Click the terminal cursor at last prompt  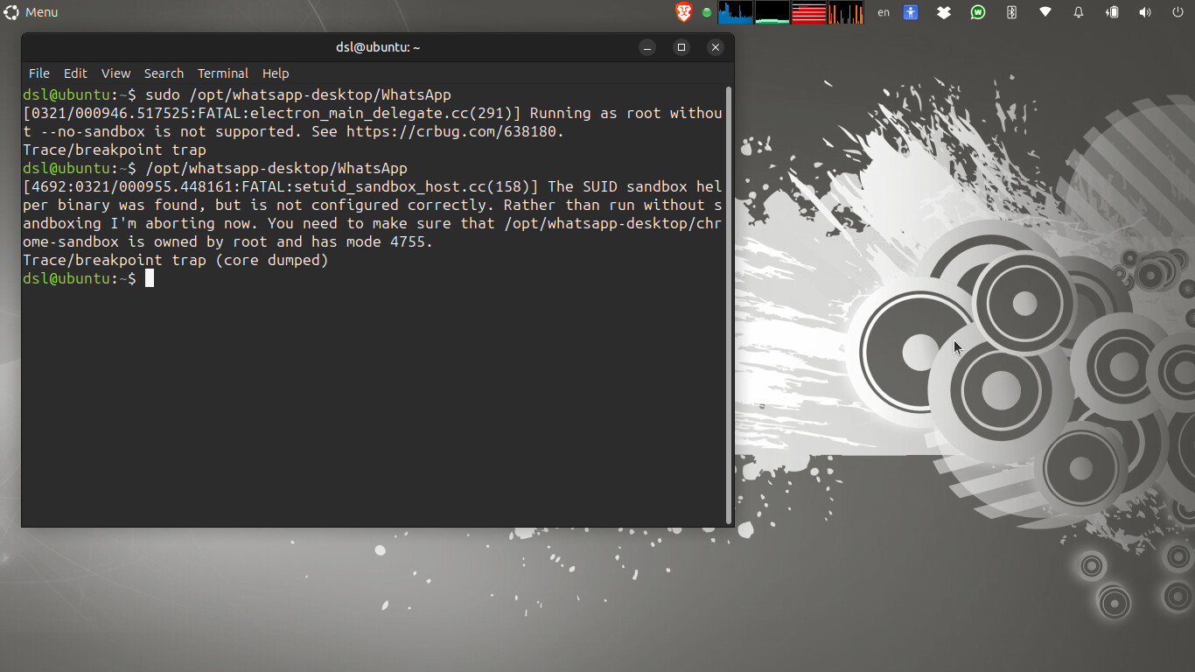pyautogui.click(x=150, y=278)
